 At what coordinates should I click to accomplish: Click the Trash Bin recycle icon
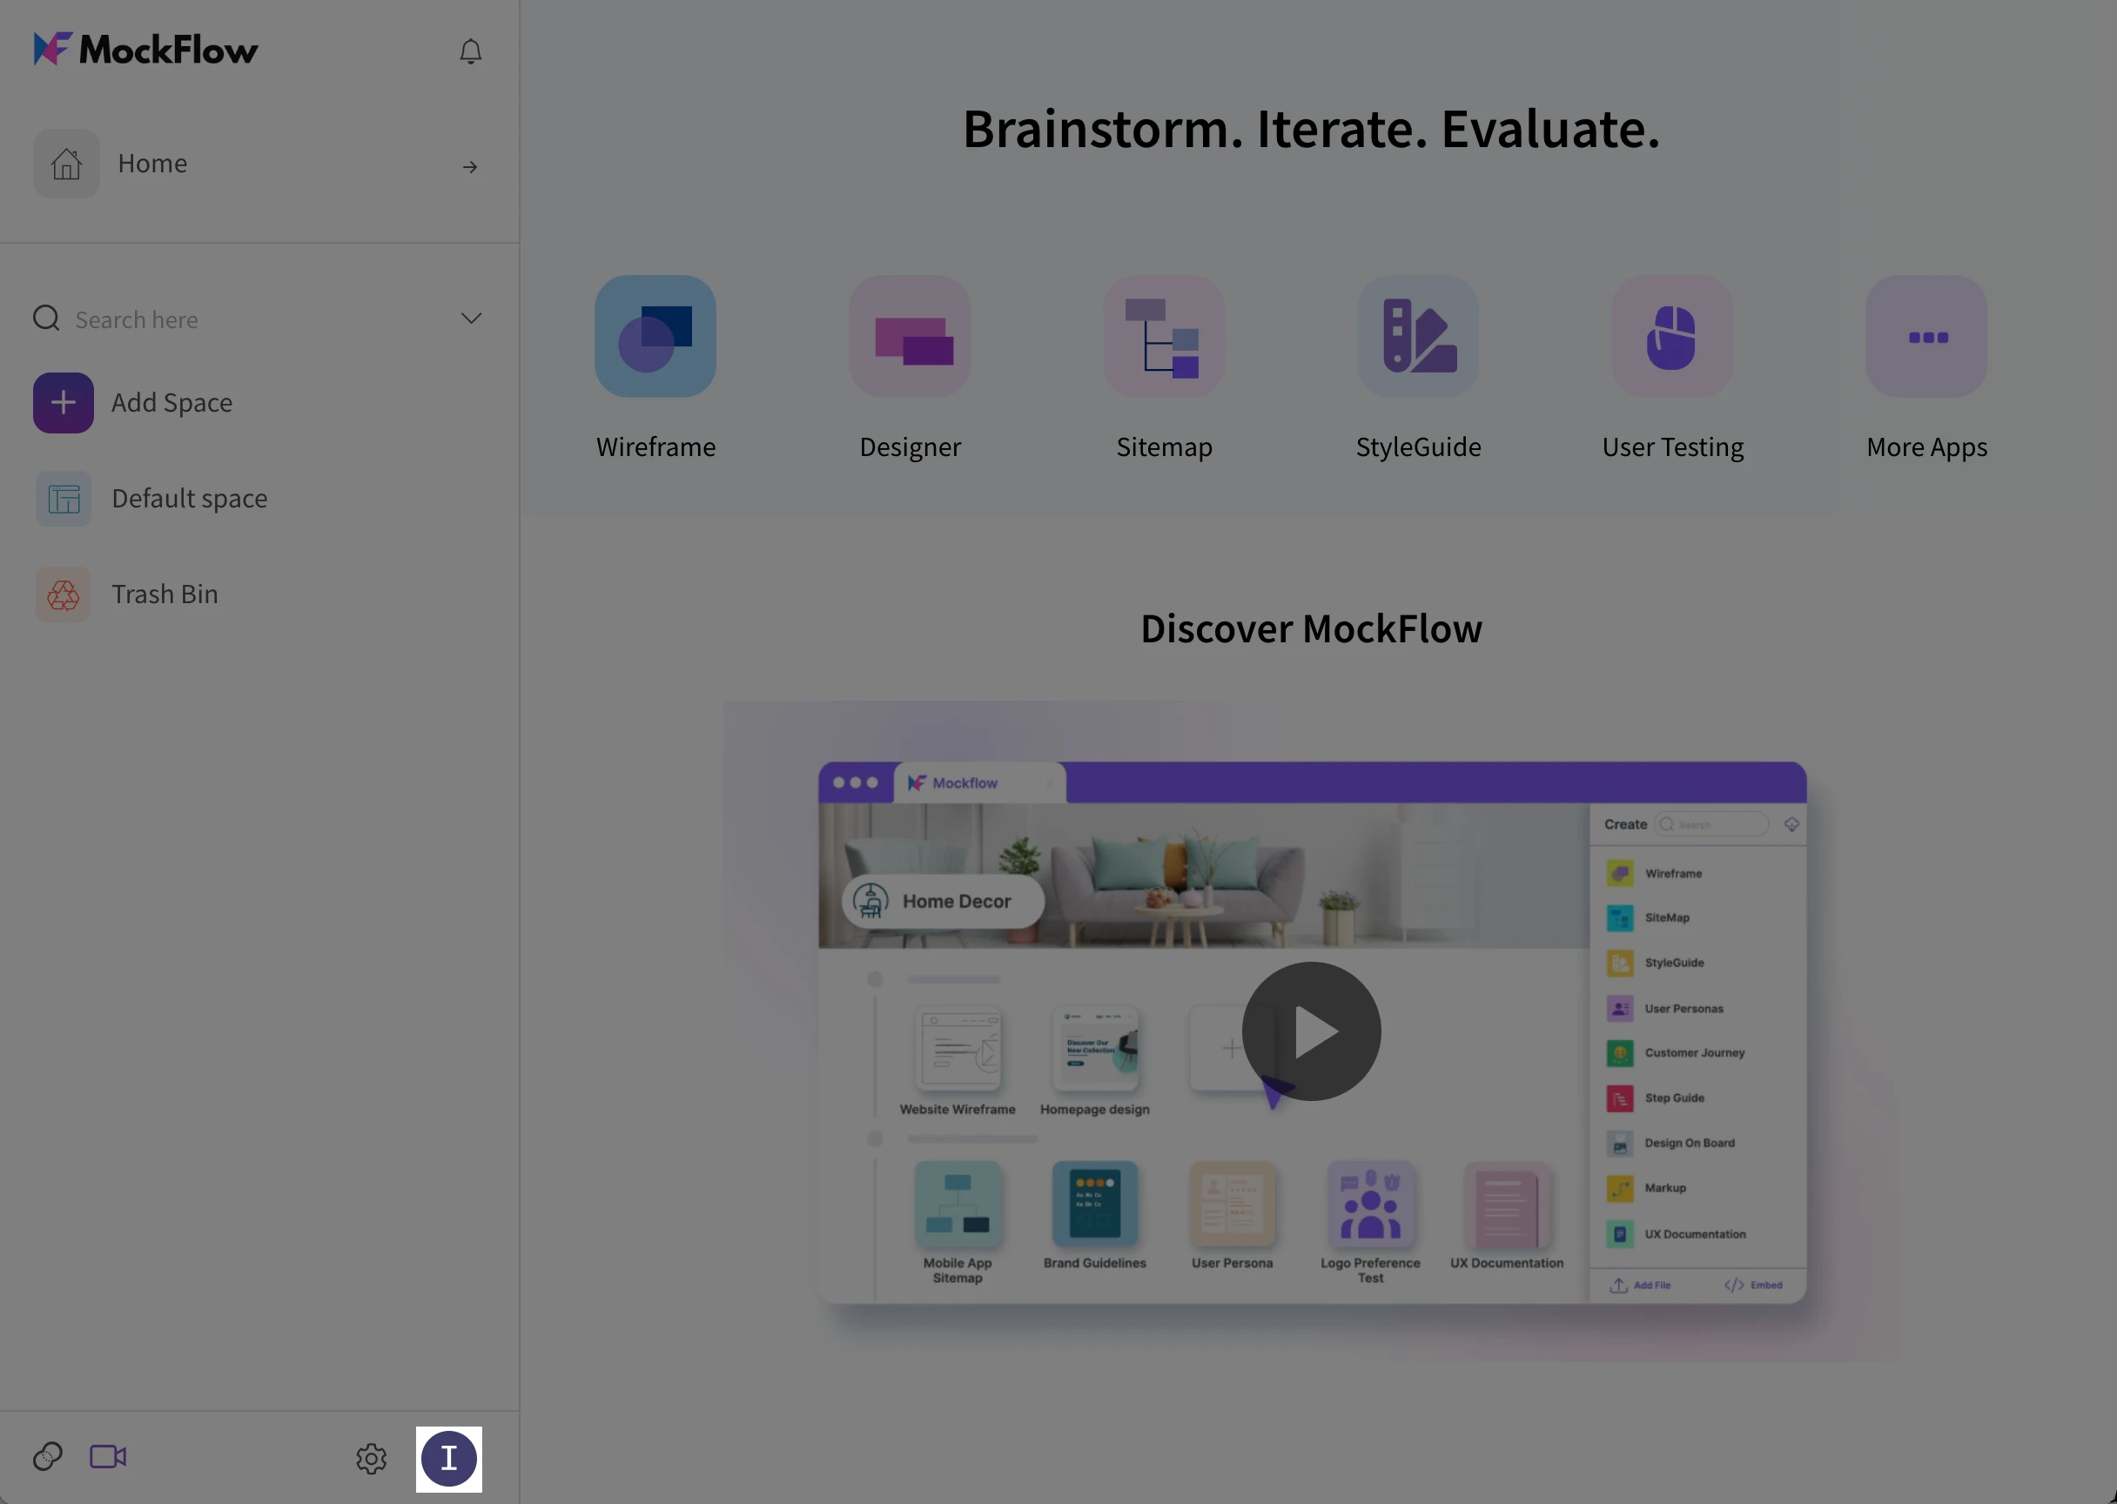(x=64, y=594)
